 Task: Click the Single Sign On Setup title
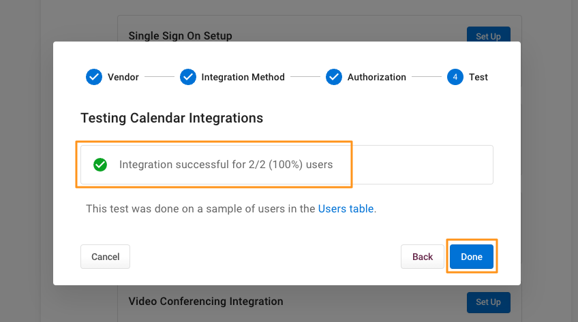pyautogui.click(x=180, y=35)
